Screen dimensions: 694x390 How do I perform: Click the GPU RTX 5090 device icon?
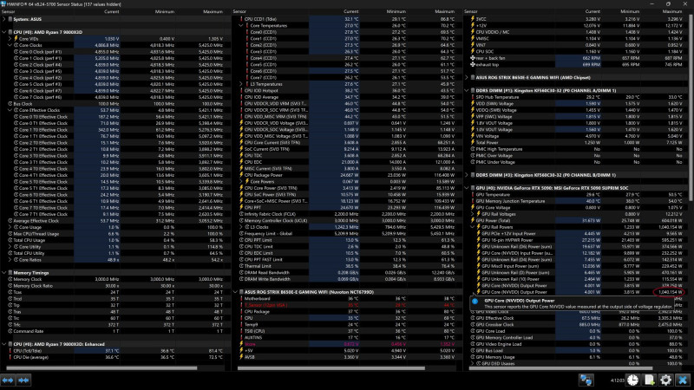(472, 188)
